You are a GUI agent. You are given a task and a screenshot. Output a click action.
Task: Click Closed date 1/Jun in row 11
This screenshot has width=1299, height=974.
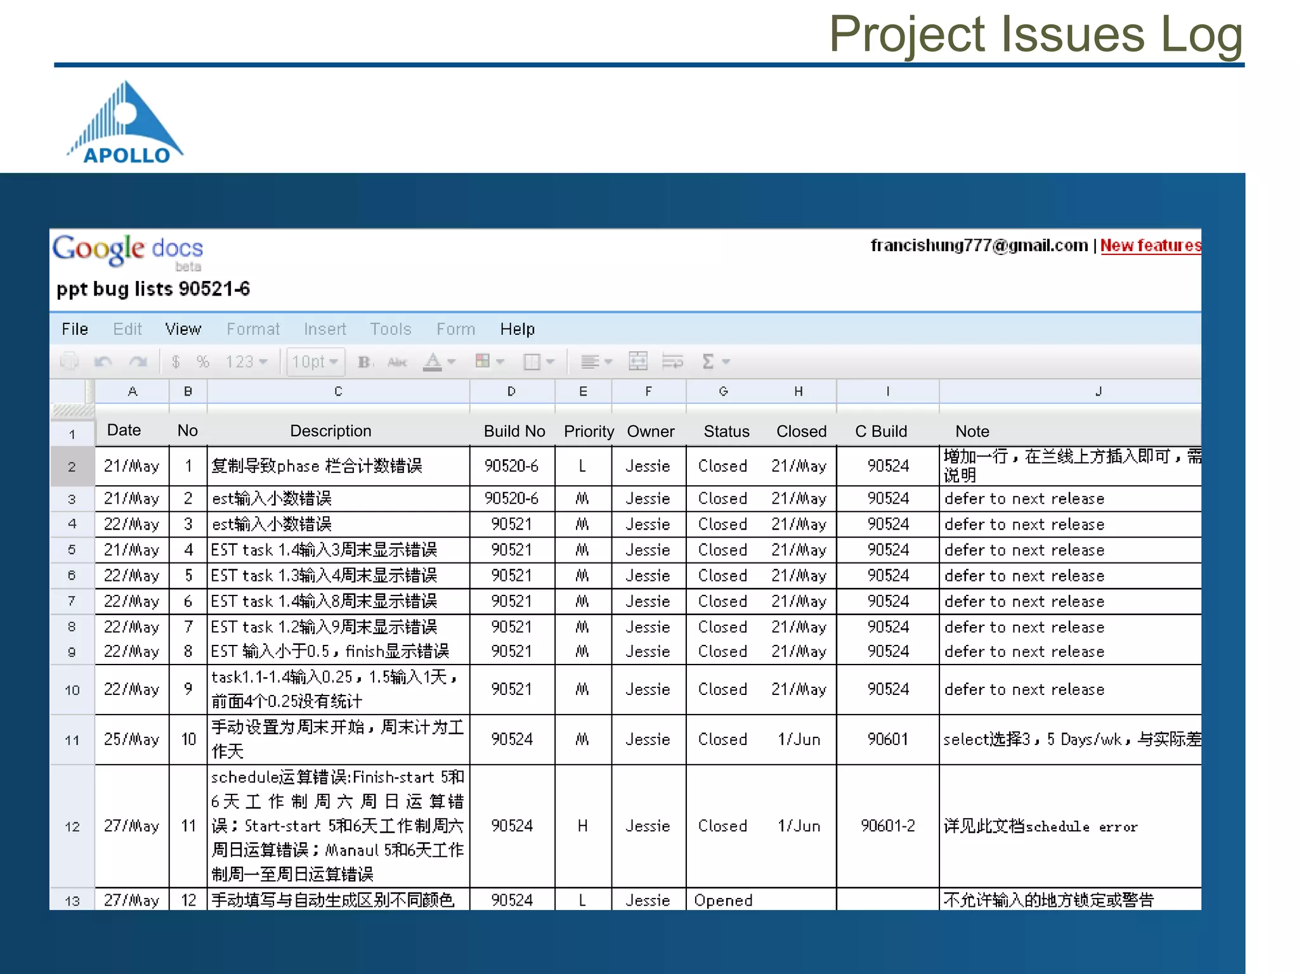tap(799, 739)
